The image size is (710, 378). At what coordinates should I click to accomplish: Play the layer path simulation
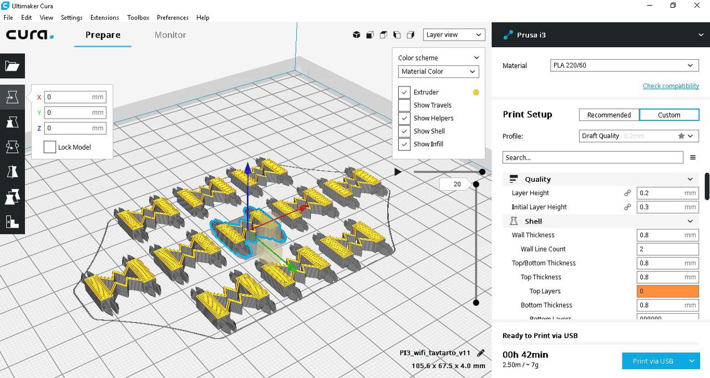pos(398,172)
